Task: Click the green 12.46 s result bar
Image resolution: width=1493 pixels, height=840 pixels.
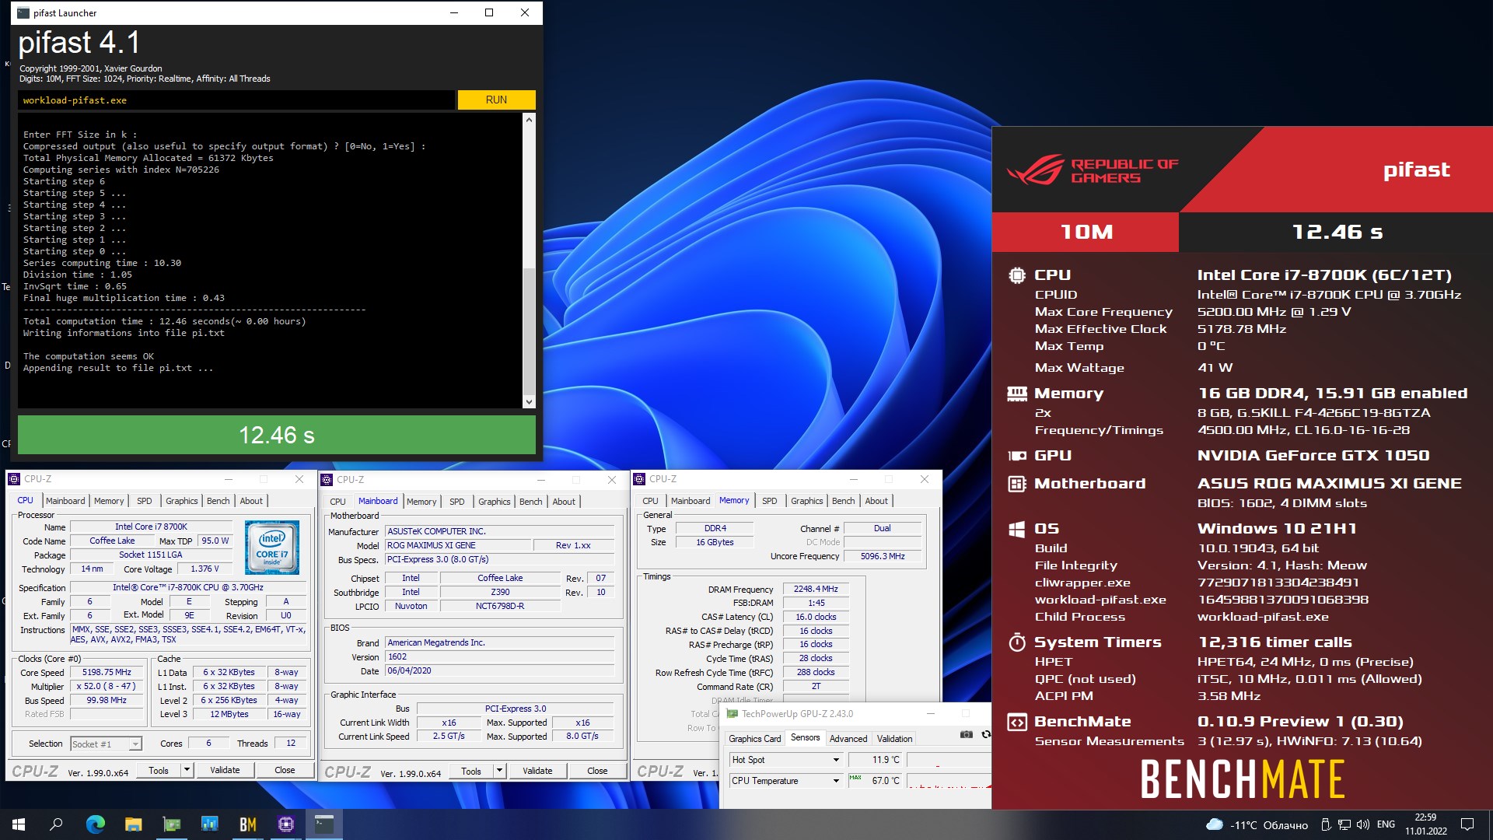Action: tap(276, 435)
